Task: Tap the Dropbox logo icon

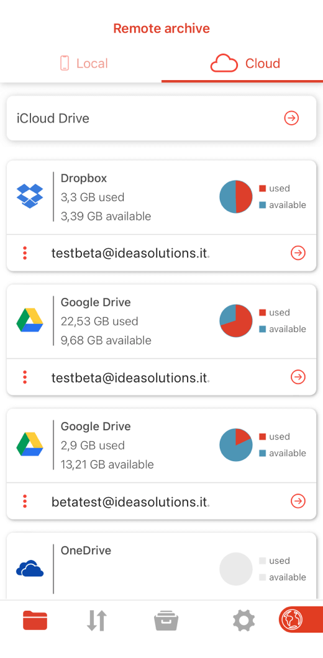Action: pyautogui.click(x=30, y=196)
